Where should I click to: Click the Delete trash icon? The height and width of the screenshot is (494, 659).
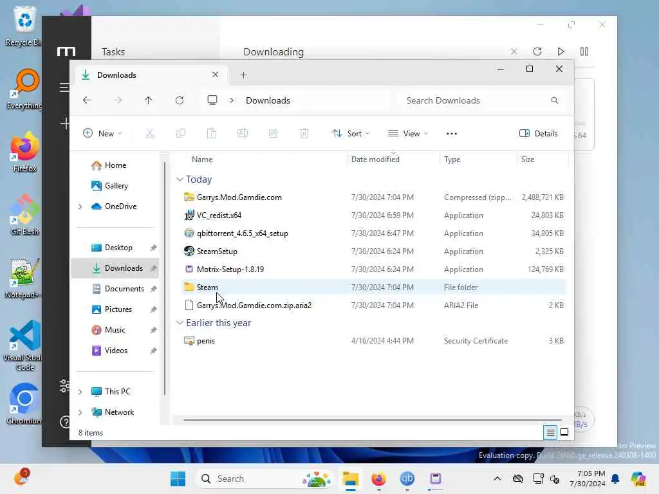pyautogui.click(x=304, y=134)
